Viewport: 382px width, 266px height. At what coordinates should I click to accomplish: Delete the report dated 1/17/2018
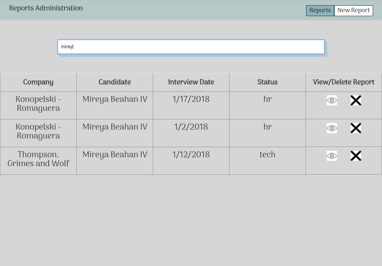tap(356, 101)
